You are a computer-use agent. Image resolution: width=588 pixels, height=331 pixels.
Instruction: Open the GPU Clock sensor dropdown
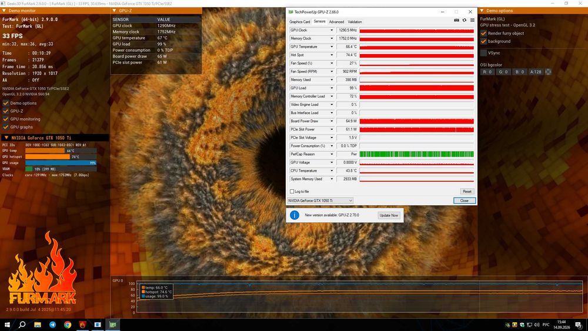[332, 30]
